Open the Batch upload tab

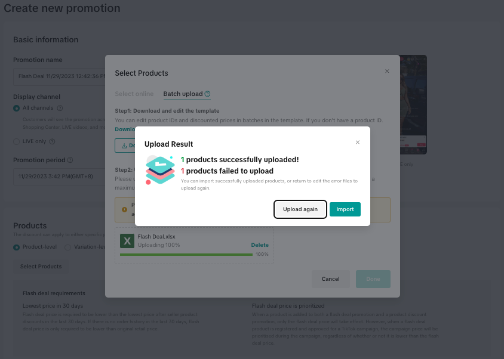point(183,94)
